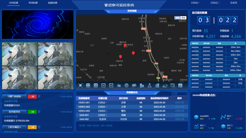Click 查看详情 for VIDEO-001 row
The height and width of the screenshot is (138, 246).
pyautogui.click(x=179, y=103)
